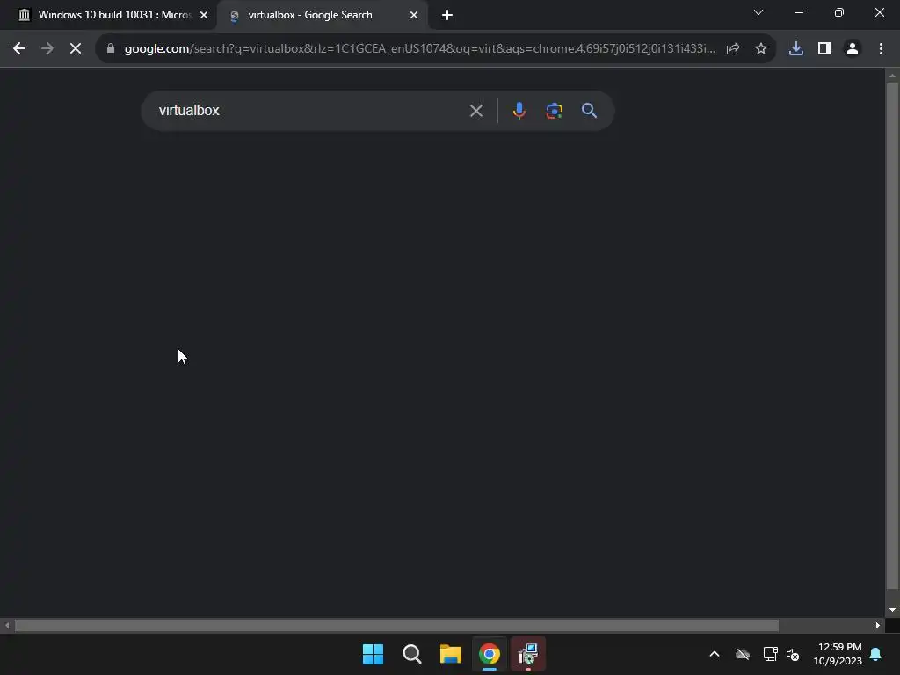Search by image with Google Lens

point(555,110)
